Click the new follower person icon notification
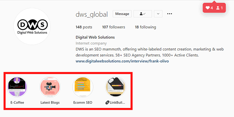Image resolution: width=234 pixels, height=117 pixels. [x=219, y=8]
